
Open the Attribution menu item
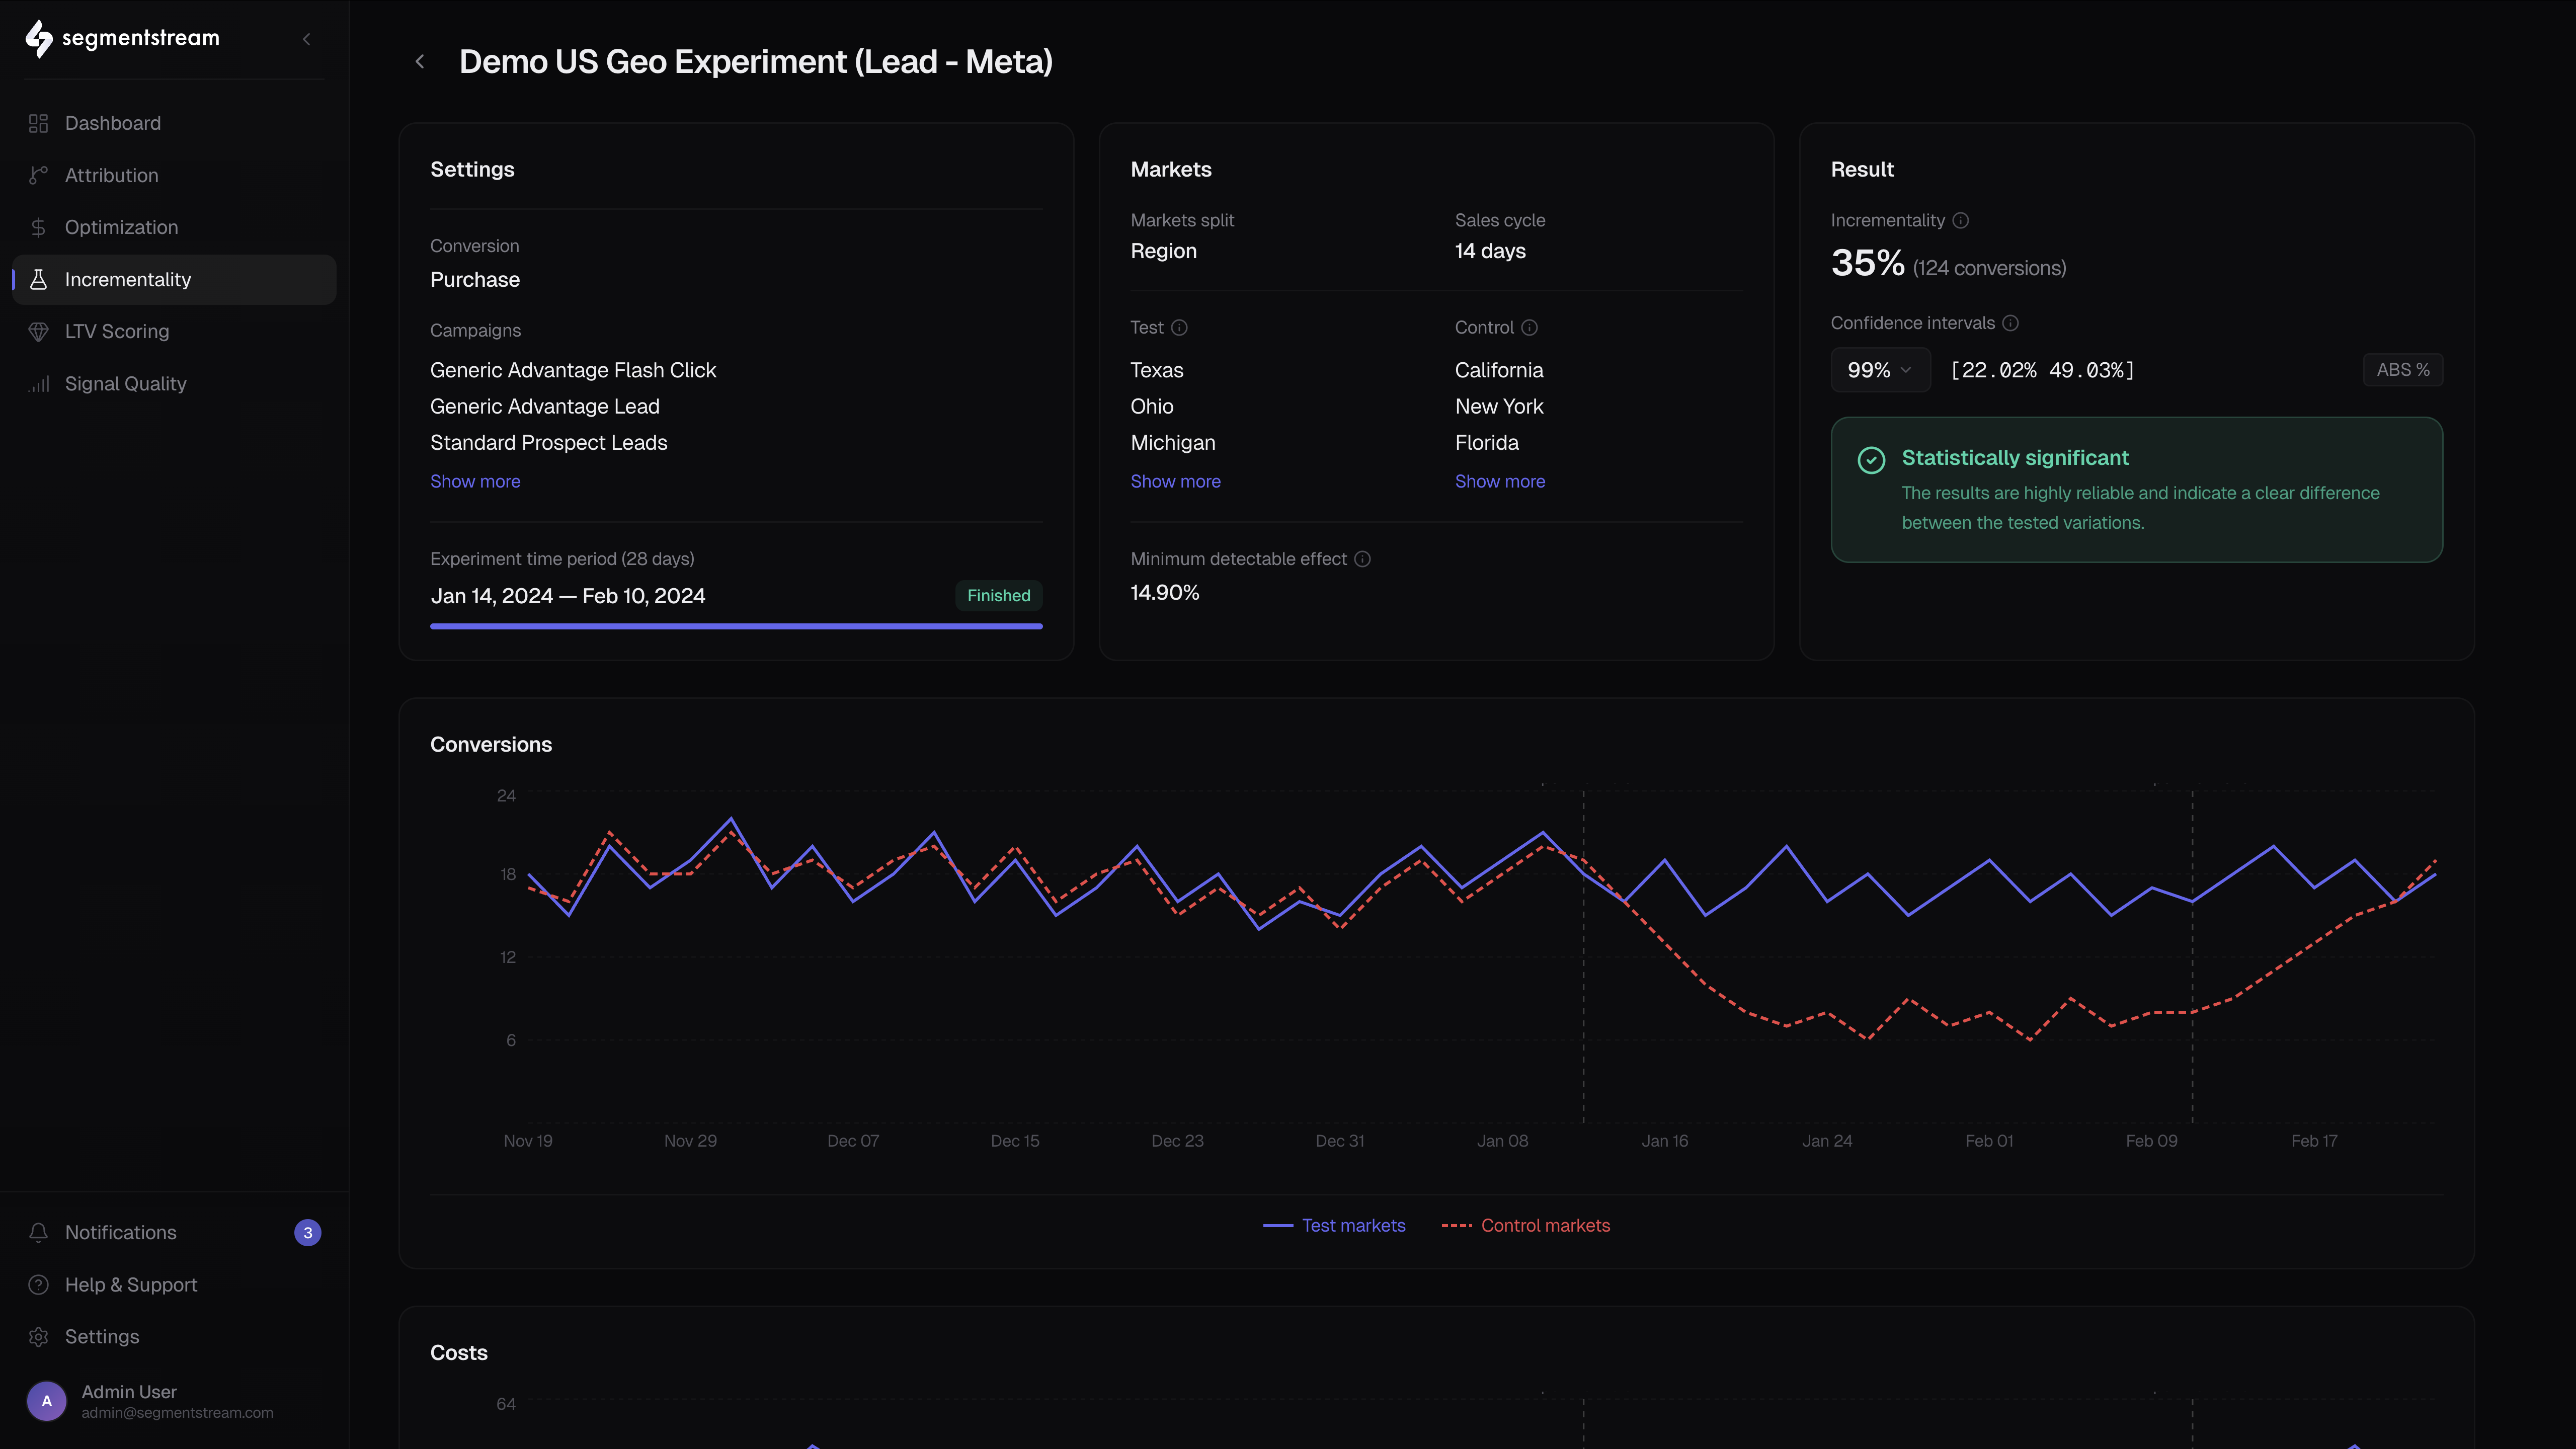pyautogui.click(x=174, y=175)
